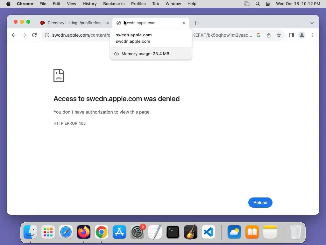
Task: Launch Firefox from the Dock
Action: [x=84, y=232]
